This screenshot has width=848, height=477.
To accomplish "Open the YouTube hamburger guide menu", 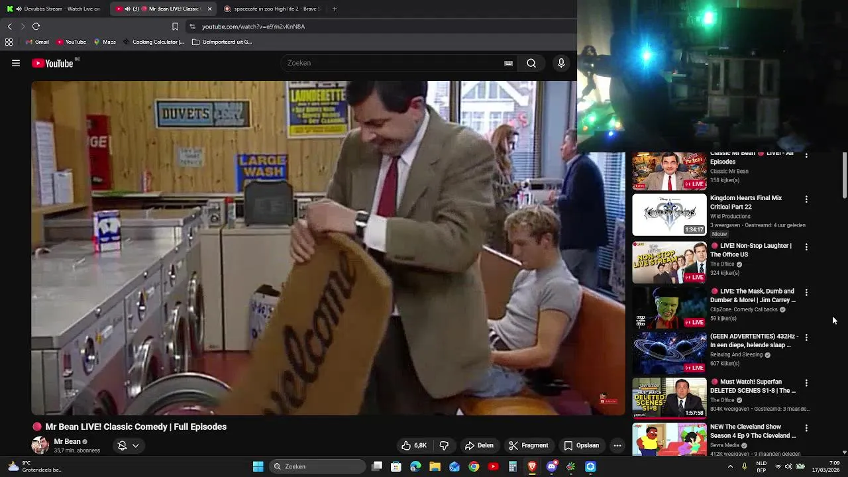I will [x=16, y=63].
